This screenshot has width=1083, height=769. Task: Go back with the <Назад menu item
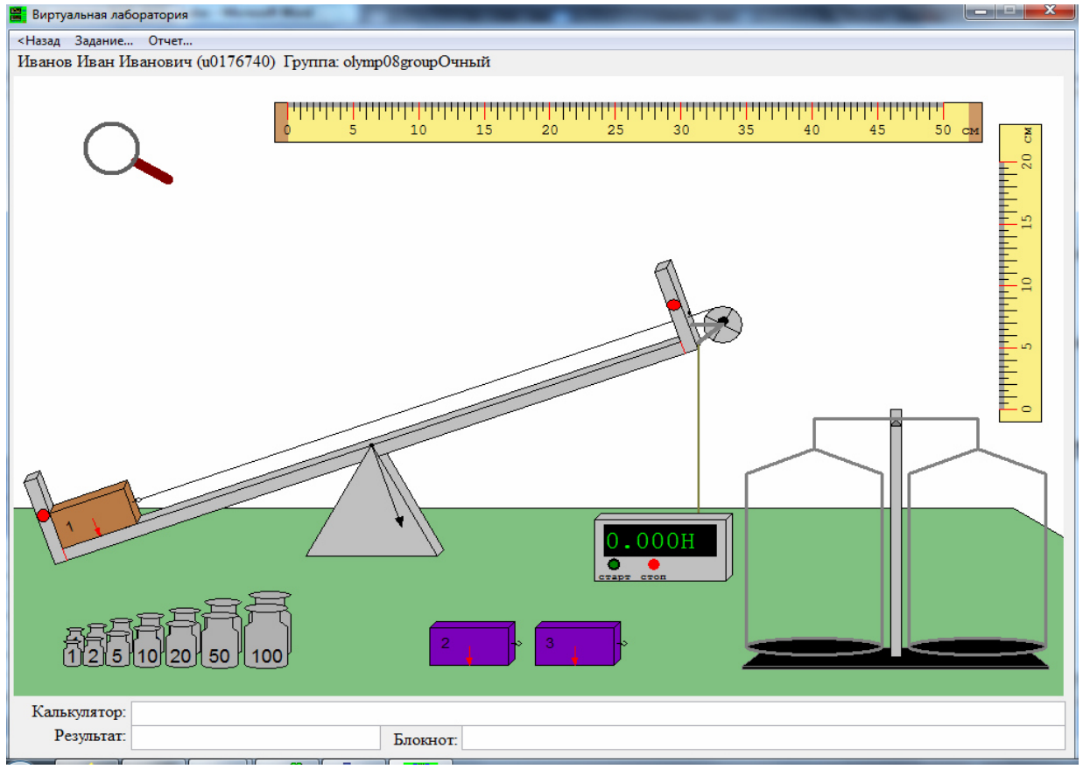click(39, 41)
